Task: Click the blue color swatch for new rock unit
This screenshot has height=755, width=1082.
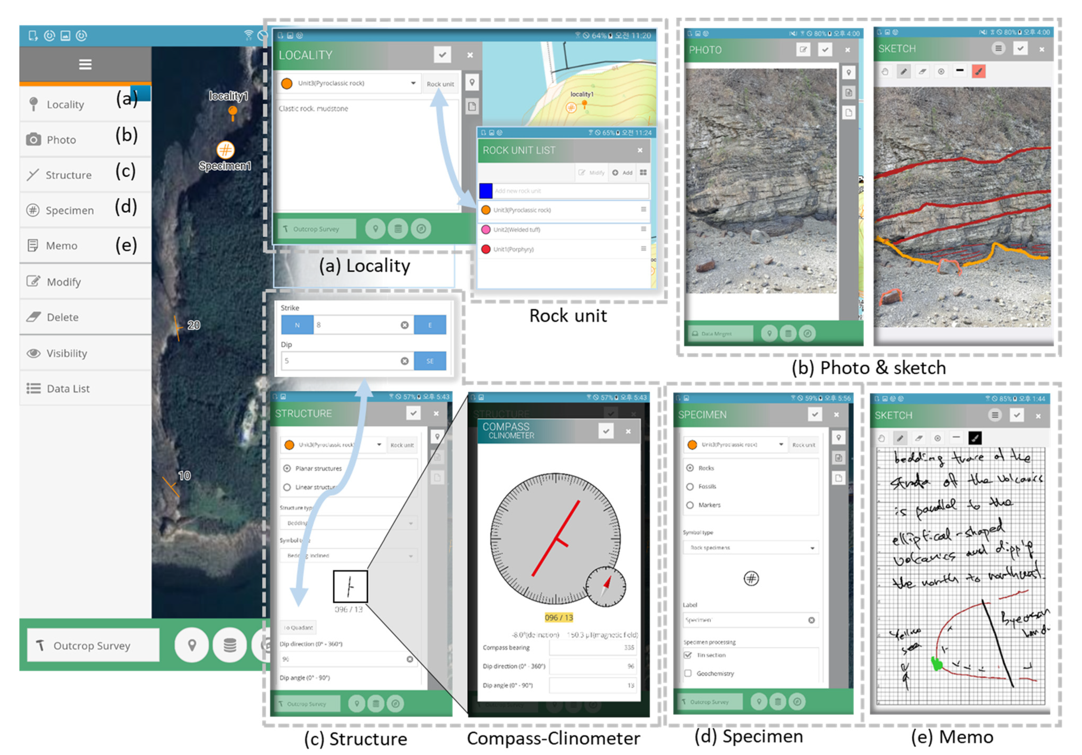Action: [486, 191]
